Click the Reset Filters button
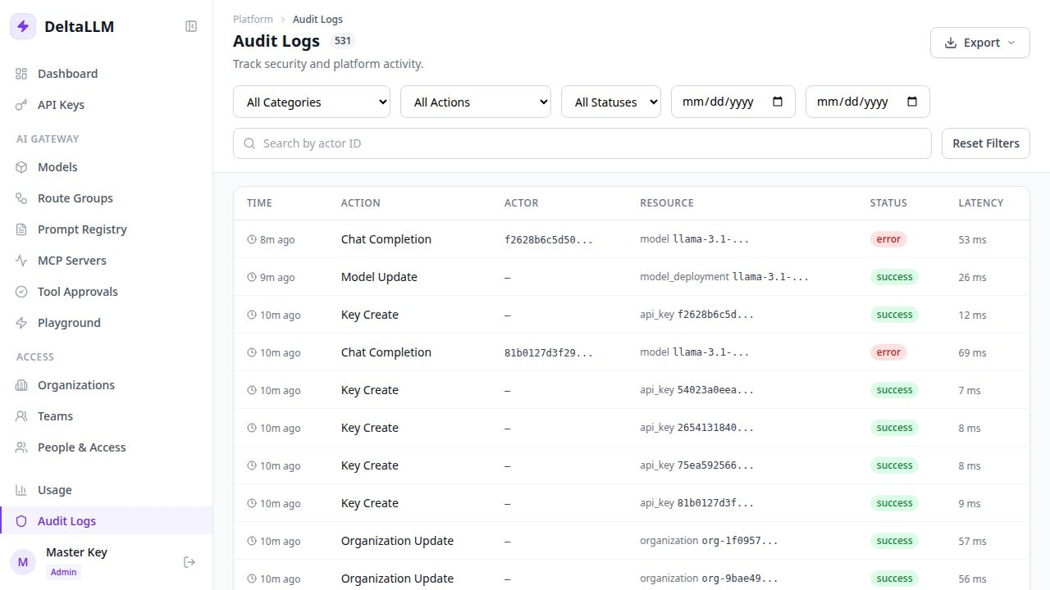The image size is (1050, 590). 985,143
